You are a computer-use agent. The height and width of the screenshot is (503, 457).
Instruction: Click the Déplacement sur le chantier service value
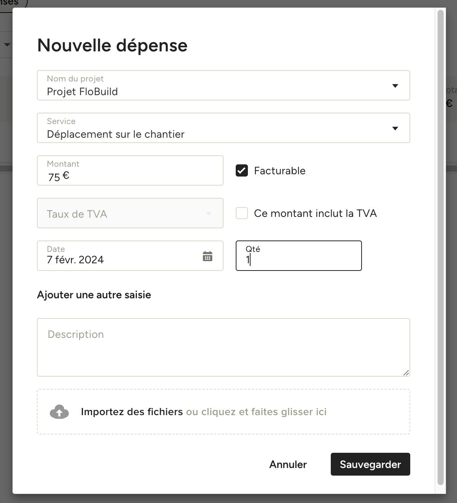116,134
